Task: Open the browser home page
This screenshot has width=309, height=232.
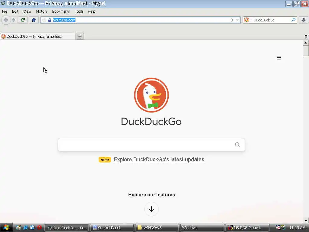Action: (x=34, y=20)
